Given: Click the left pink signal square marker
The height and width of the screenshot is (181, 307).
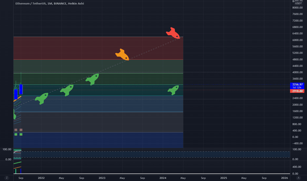Looking at the screenshot, I should 16,130.
